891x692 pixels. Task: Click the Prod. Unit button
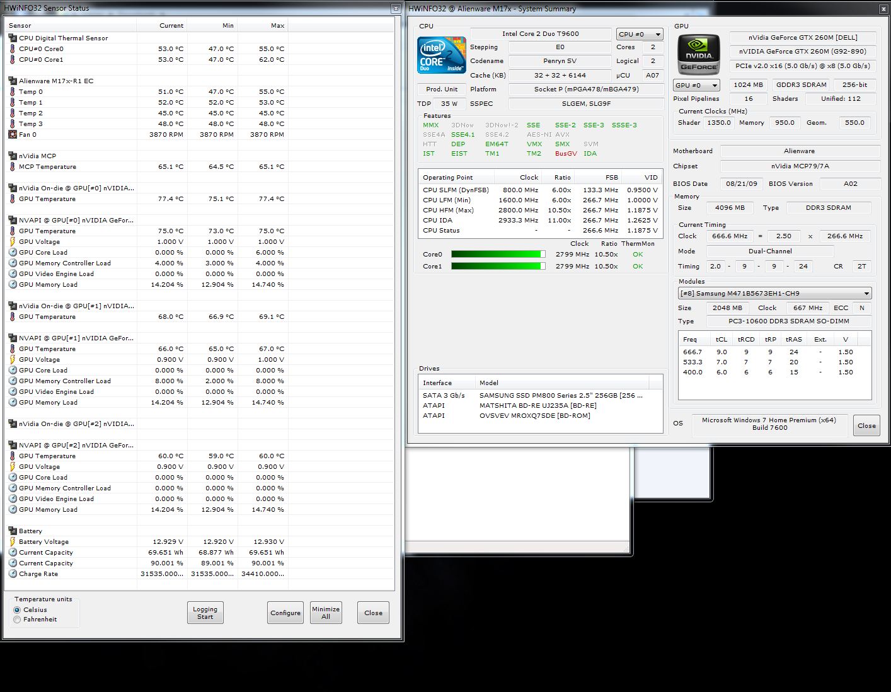pos(442,89)
